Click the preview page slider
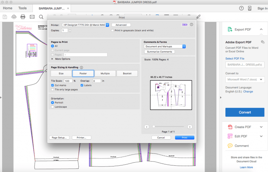This screenshot has width=268, height=172. [x=168, y=126]
